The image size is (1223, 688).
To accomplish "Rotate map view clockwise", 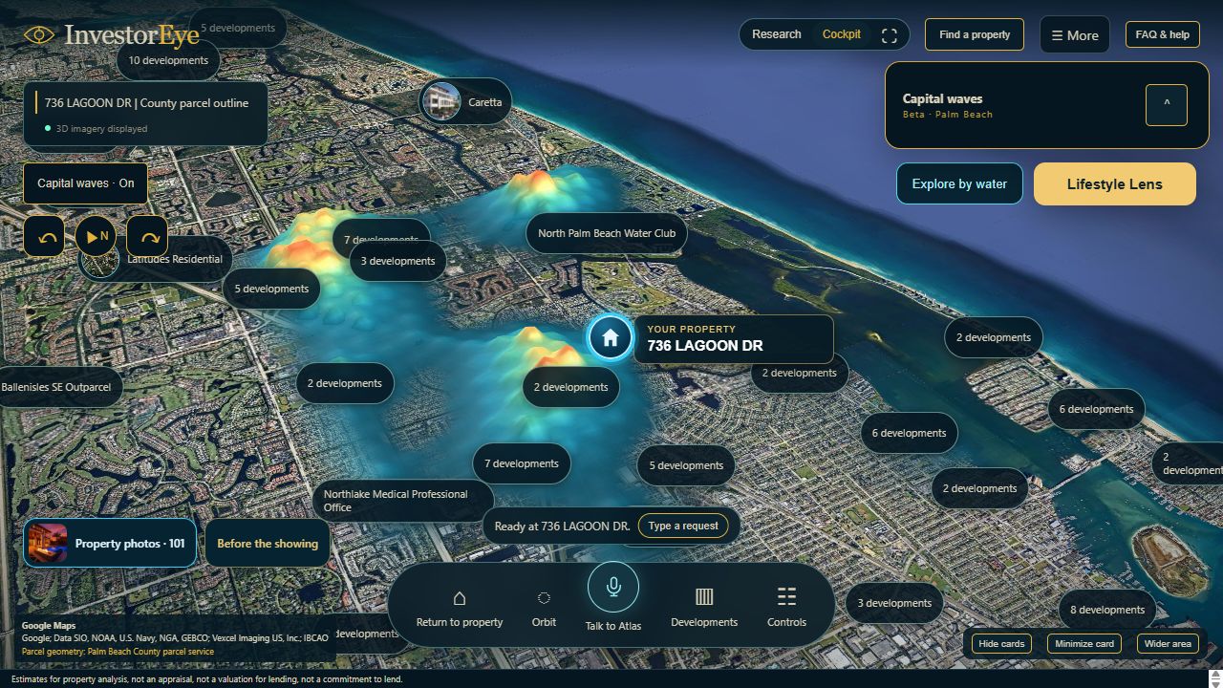I will coord(147,236).
